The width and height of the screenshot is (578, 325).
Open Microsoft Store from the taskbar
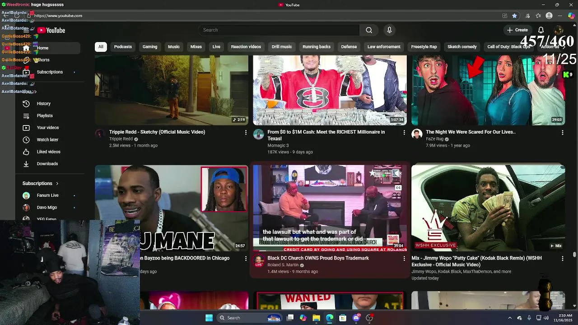point(343,318)
